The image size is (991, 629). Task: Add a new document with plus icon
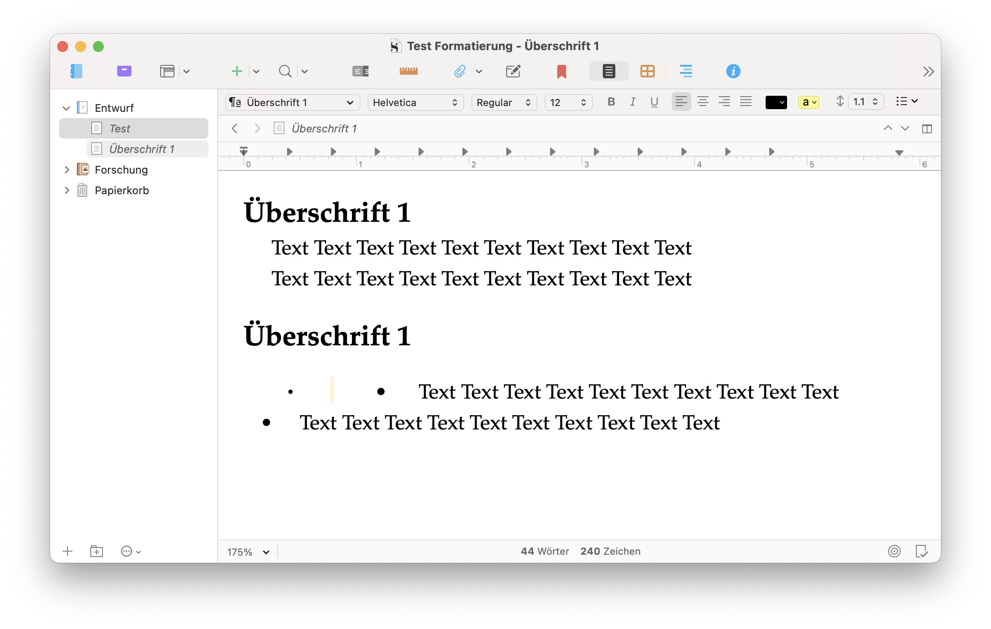point(237,71)
